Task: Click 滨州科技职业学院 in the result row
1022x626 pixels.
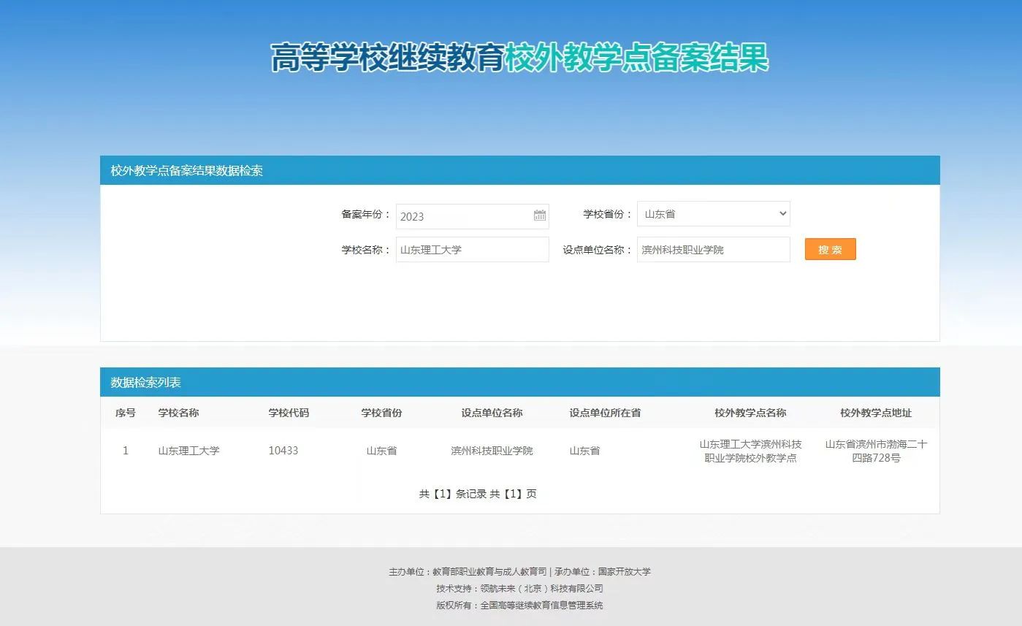Action: [492, 451]
